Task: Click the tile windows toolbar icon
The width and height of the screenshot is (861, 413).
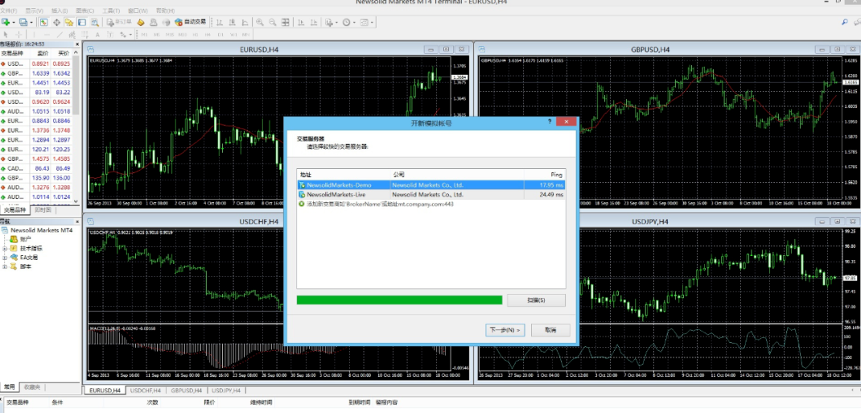Action: tap(285, 22)
